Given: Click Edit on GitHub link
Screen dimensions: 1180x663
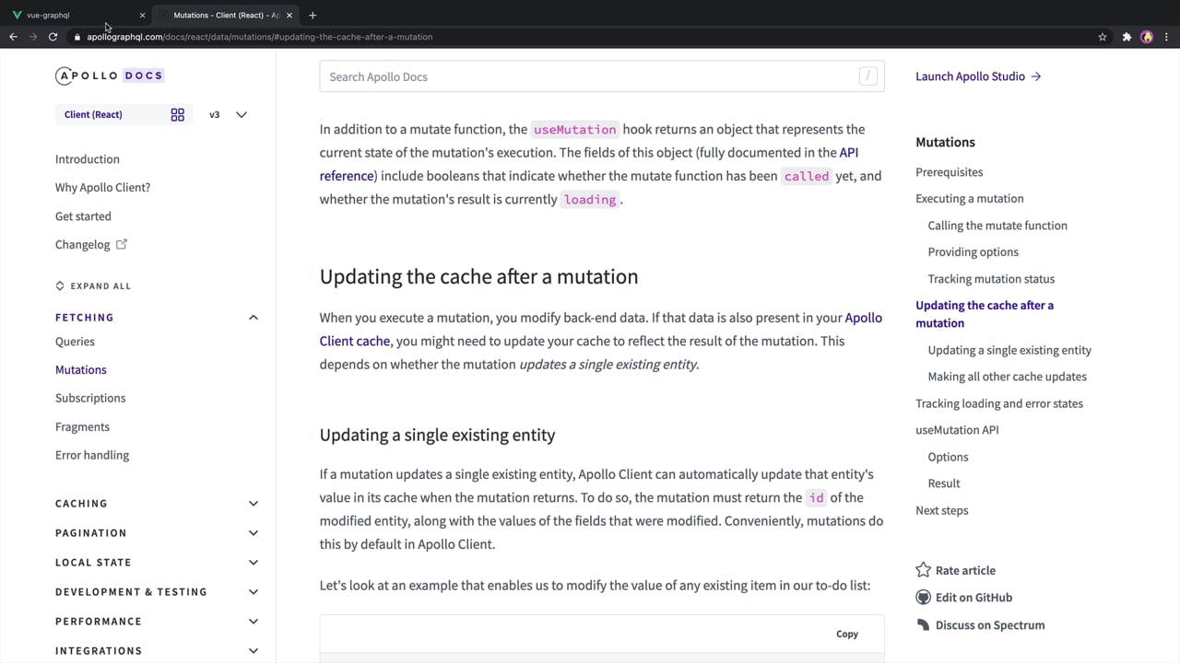Looking at the screenshot, I should 973,597.
